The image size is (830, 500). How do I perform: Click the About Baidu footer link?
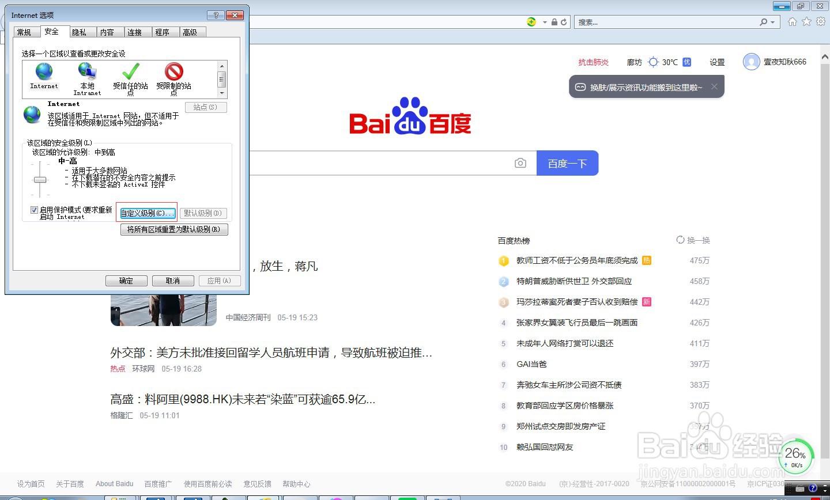(x=114, y=484)
